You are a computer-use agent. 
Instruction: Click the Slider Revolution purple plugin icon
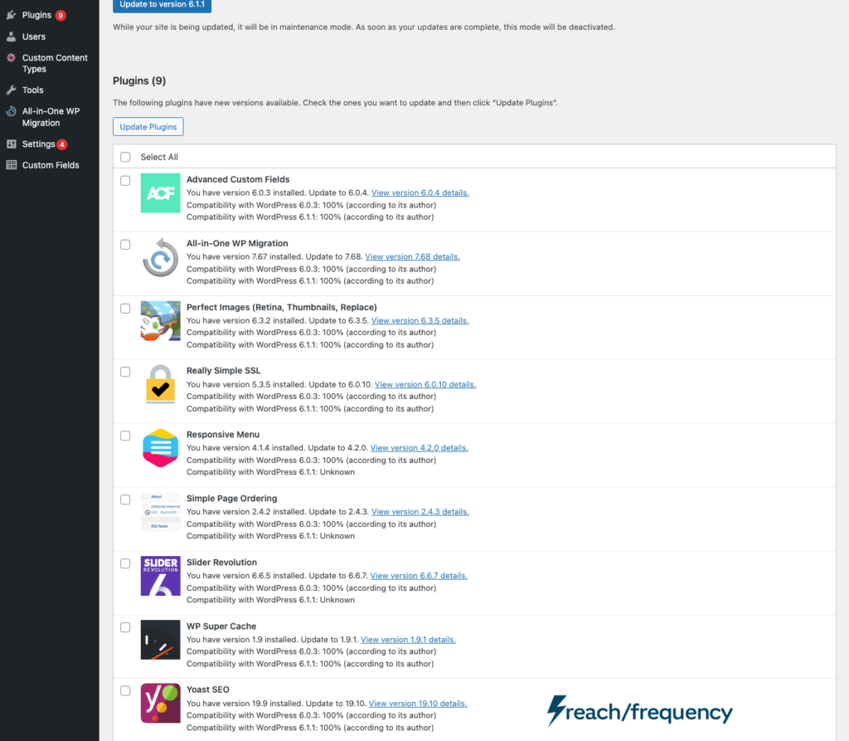[x=160, y=576]
